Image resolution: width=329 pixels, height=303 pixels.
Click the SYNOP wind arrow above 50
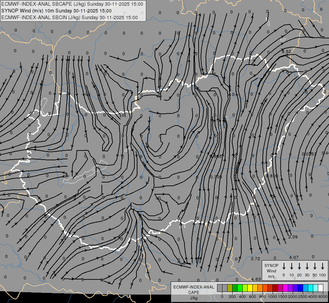[x=315, y=266]
